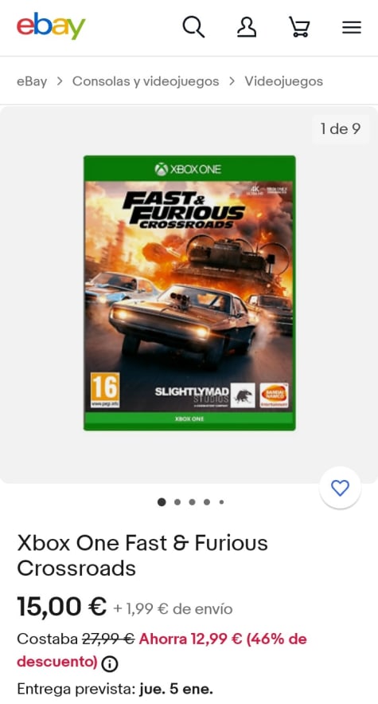This screenshot has width=378, height=704.
Task: Click the Xbox One Fast & Furious title
Action: click(x=142, y=556)
